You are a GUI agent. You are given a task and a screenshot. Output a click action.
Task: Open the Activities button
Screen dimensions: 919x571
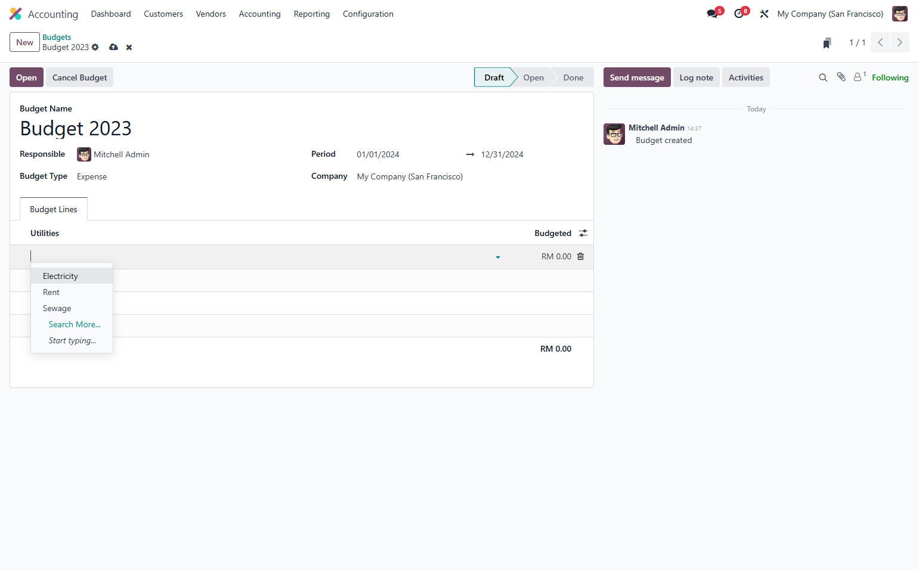click(746, 77)
